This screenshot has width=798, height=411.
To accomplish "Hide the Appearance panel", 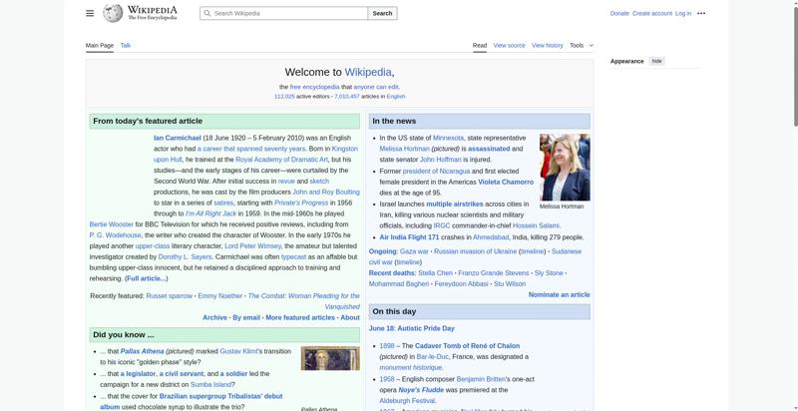I will coord(657,61).
